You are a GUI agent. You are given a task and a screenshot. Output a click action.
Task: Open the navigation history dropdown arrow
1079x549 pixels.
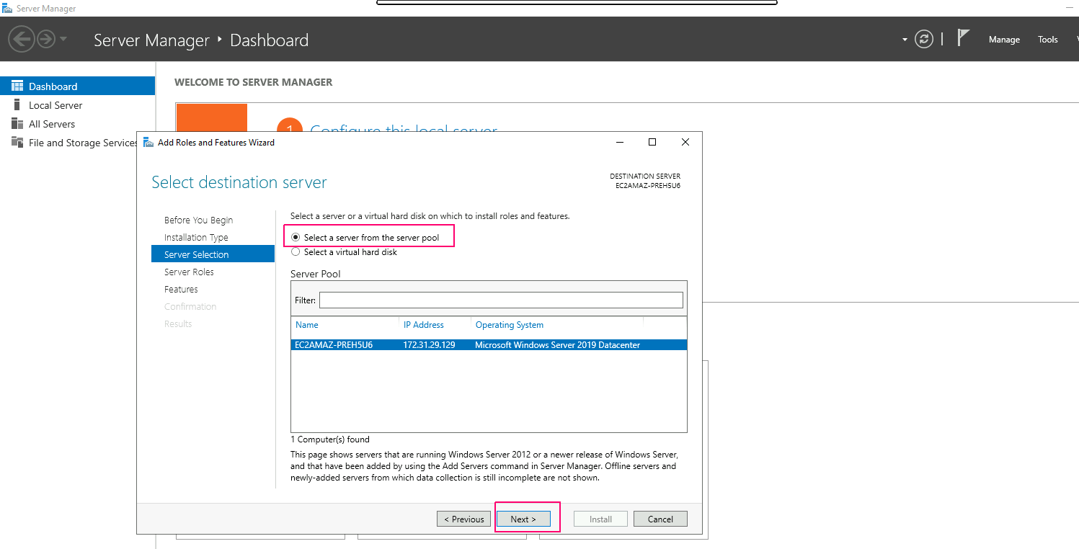pyautogui.click(x=63, y=39)
